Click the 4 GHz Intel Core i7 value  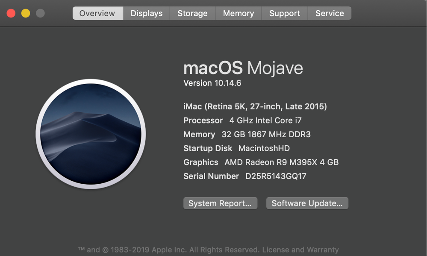pyautogui.click(x=265, y=121)
